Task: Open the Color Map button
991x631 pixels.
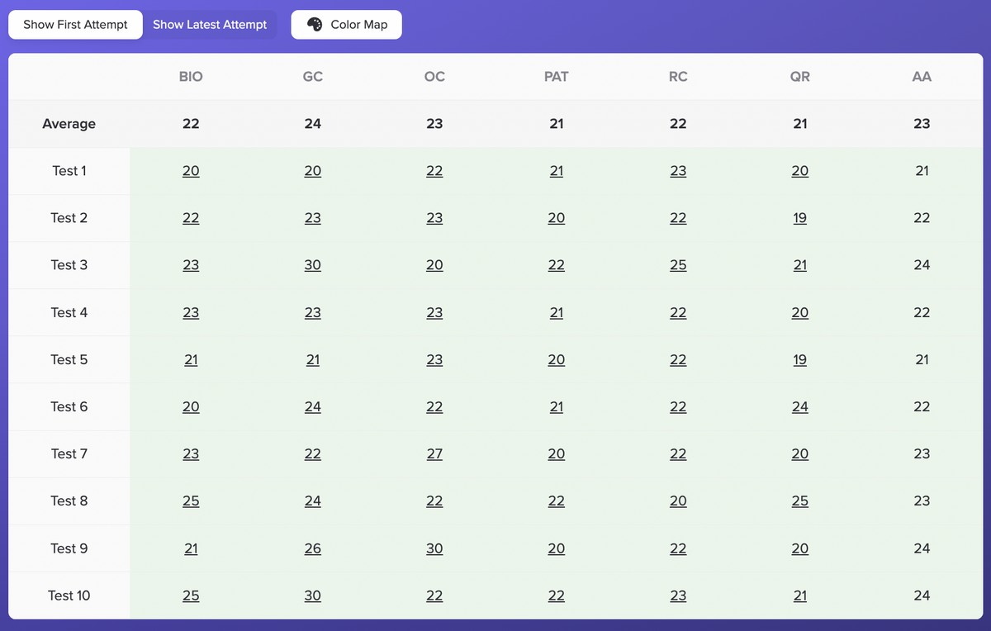Action: point(347,25)
